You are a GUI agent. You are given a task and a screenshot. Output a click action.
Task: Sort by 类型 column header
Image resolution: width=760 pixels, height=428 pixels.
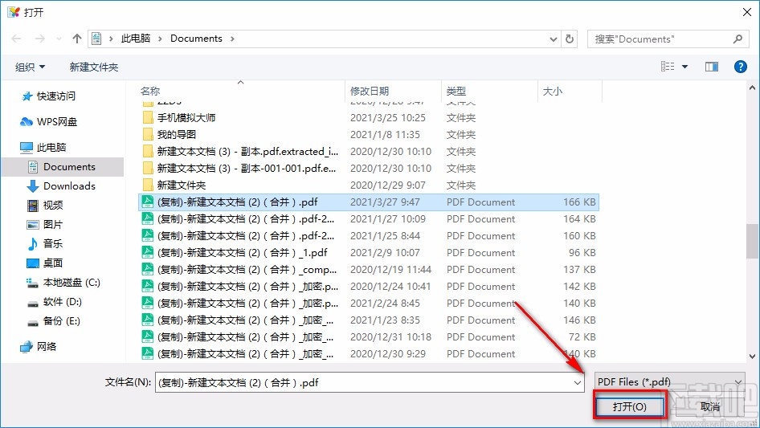pos(456,91)
